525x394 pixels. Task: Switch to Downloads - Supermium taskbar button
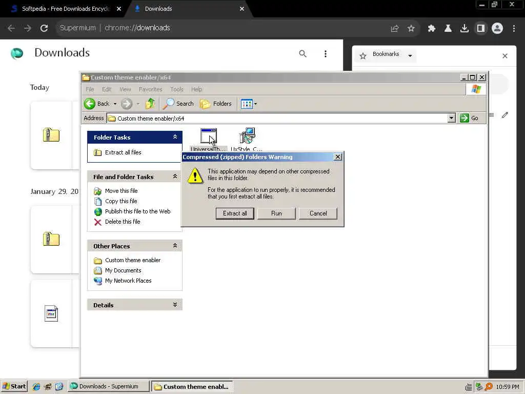(109, 386)
